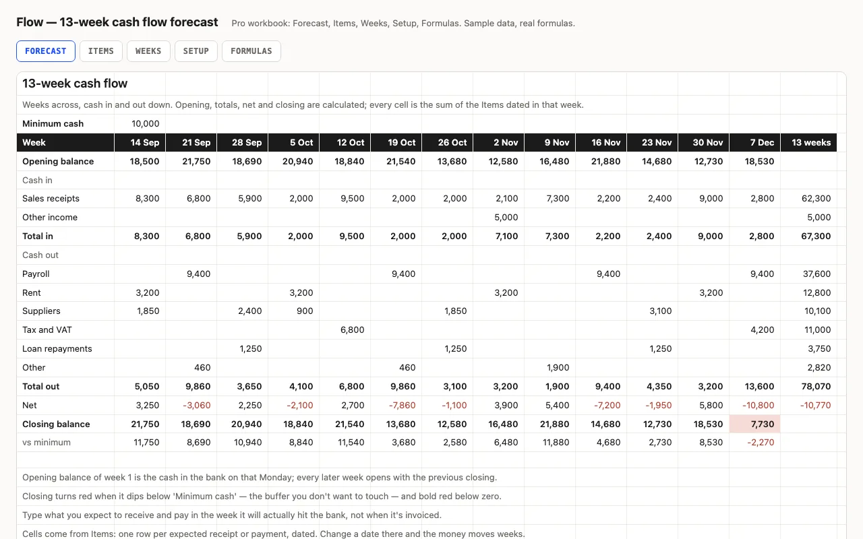Select the 'Closing balance' row label
Image resolution: width=863 pixels, height=539 pixels.
tap(65, 424)
